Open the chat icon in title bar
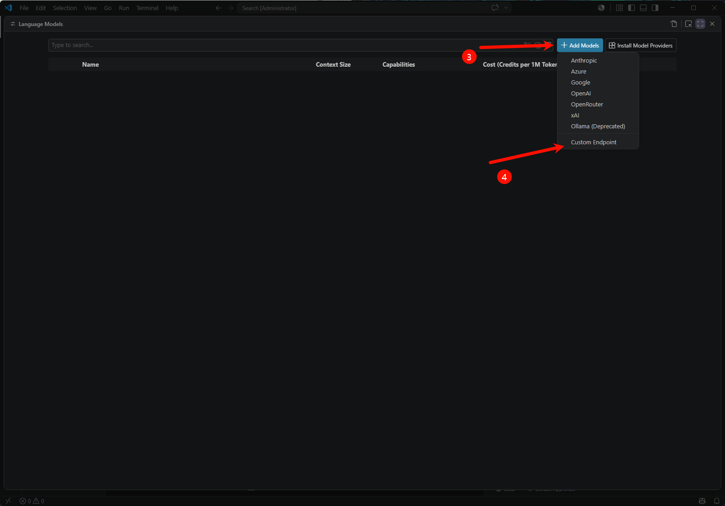The height and width of the screenshot is (506, 725). point(495,8)
